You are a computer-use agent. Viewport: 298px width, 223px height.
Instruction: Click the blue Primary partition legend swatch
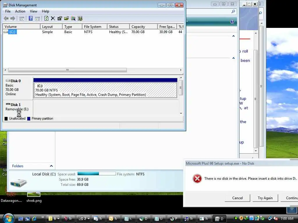[x=29, y=119]
